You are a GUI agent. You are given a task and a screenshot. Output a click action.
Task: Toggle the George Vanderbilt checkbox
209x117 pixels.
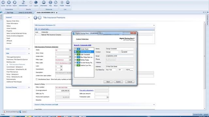(x=75, y=52)
